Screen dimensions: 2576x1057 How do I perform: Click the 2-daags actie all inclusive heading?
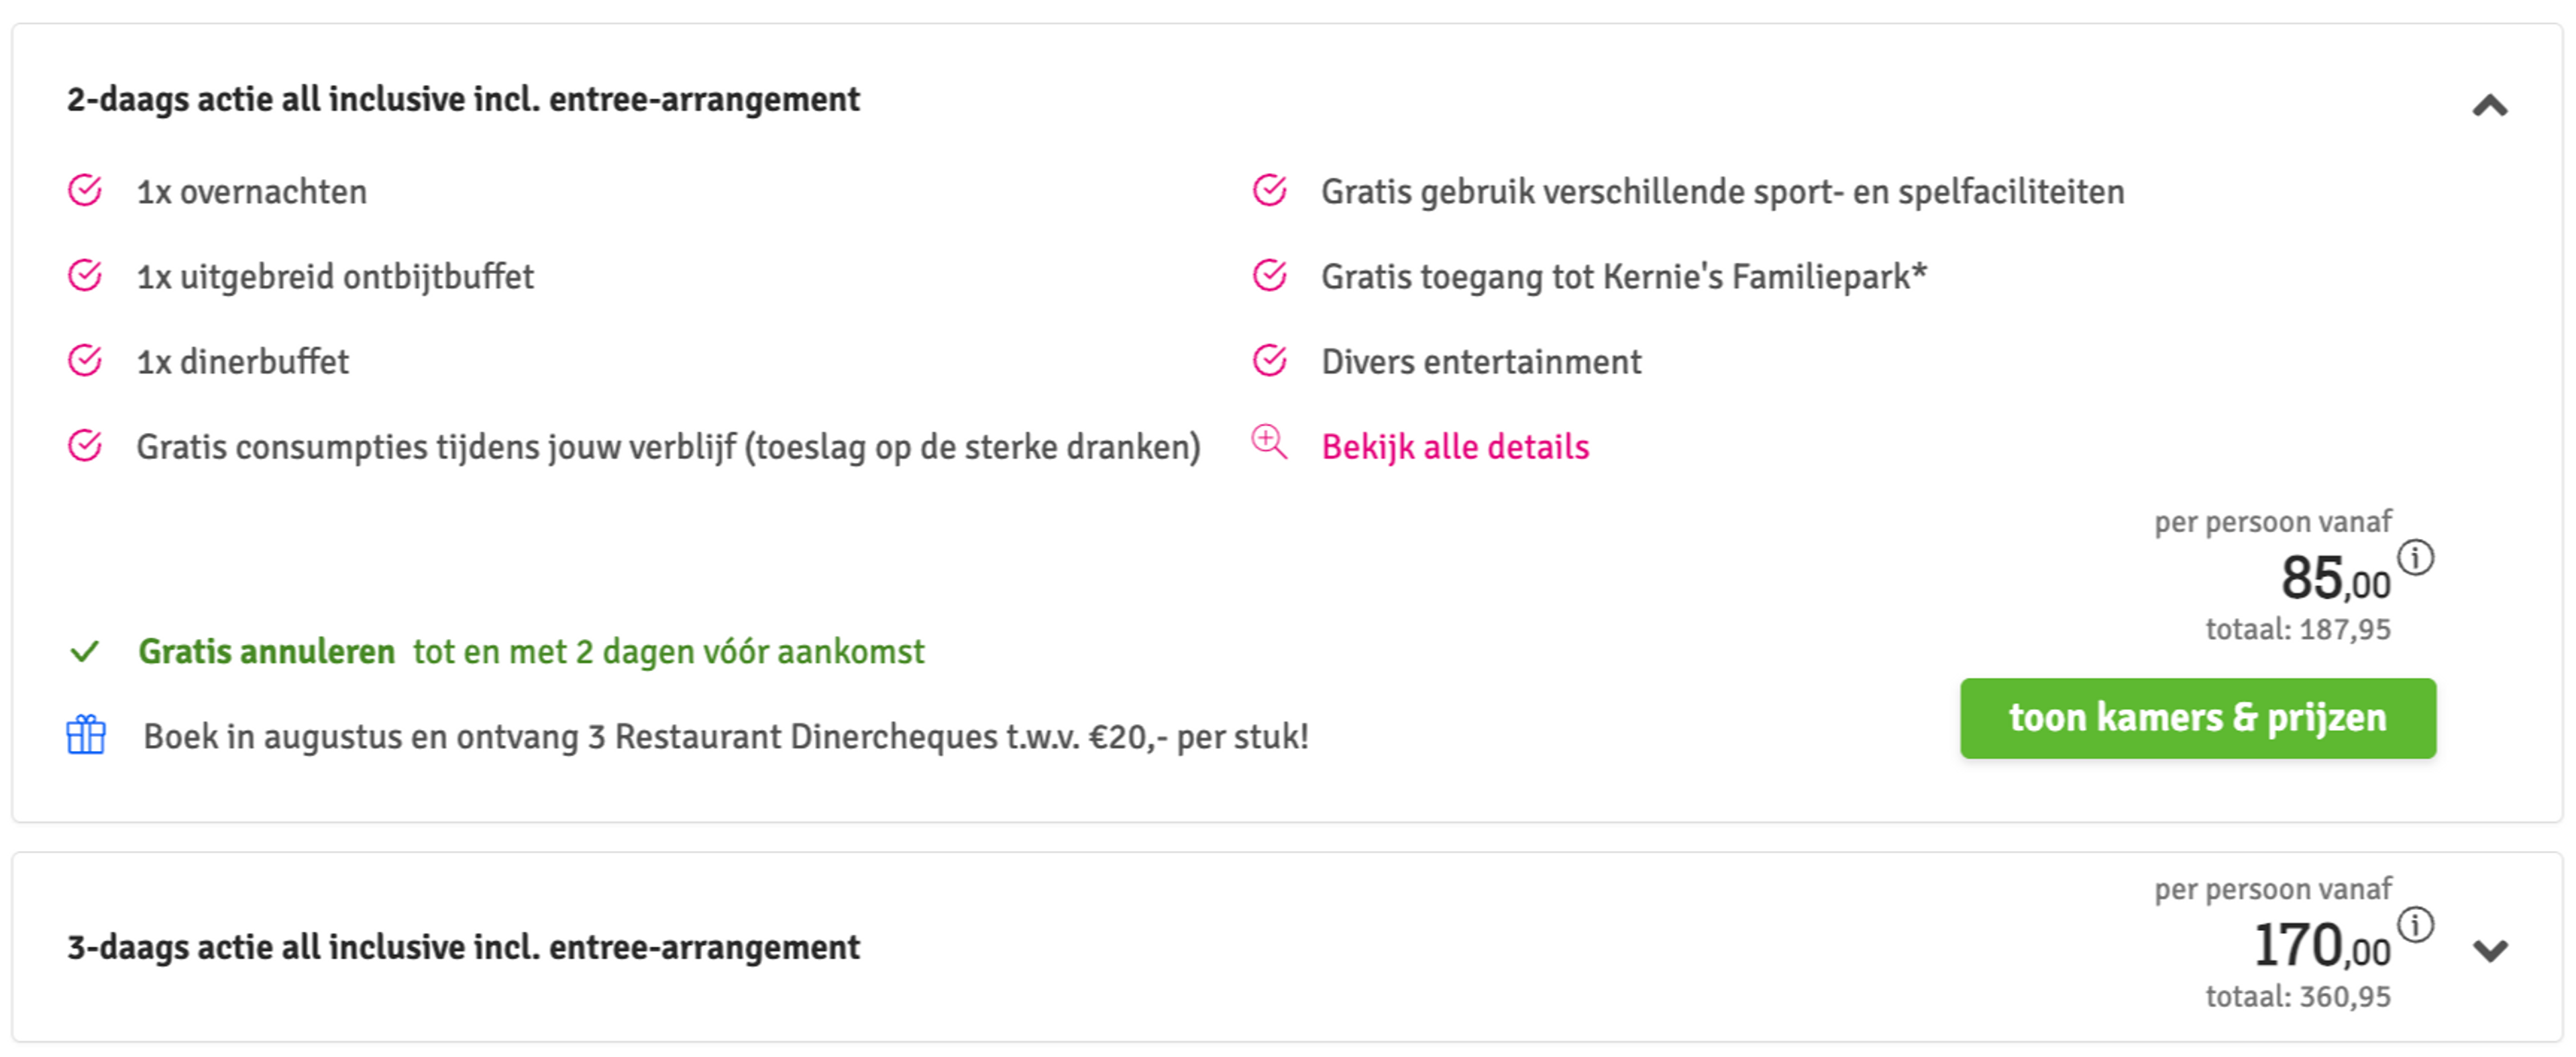coord(463,99)
